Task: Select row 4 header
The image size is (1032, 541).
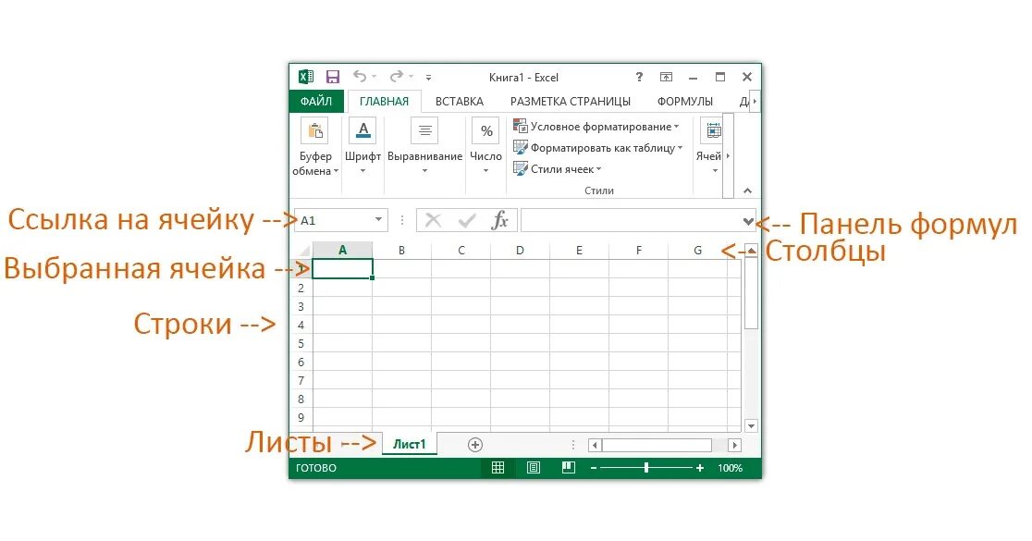Action: 301,325
